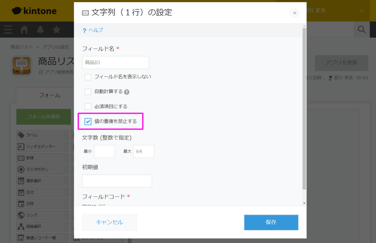Open 商品リスト breadcrumb link
The height and width of the screenshot is (243, 376).
(22, 47)
